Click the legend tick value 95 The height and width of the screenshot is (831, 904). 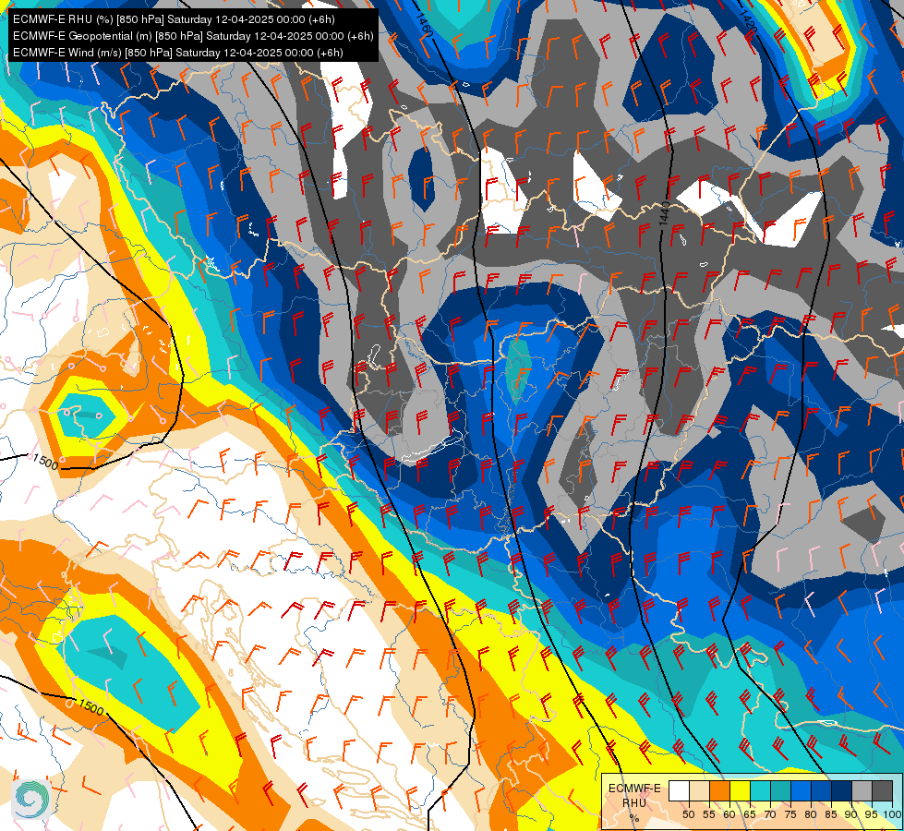pos(871,814)
